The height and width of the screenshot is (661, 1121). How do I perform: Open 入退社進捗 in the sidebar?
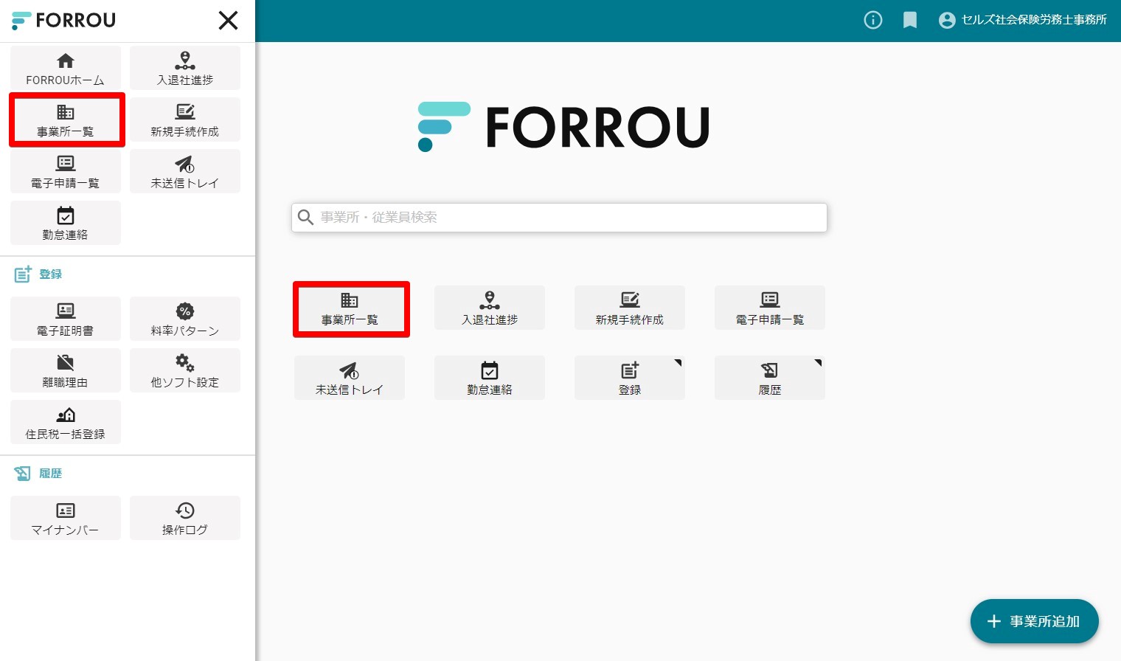click(x=185, y=68)
